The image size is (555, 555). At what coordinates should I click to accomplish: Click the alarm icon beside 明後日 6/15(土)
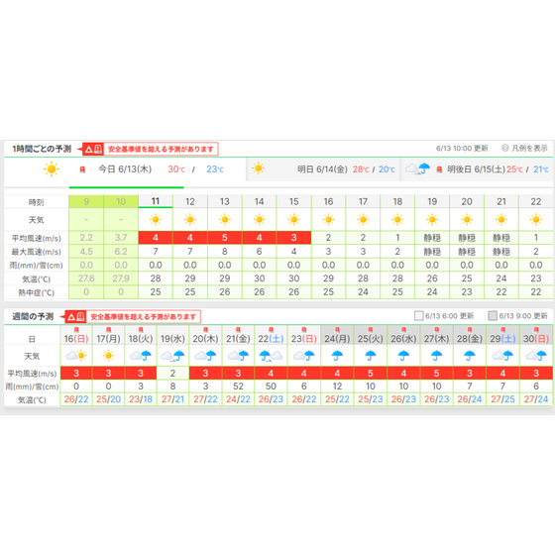pyautogui.click(x=439, y=169)
